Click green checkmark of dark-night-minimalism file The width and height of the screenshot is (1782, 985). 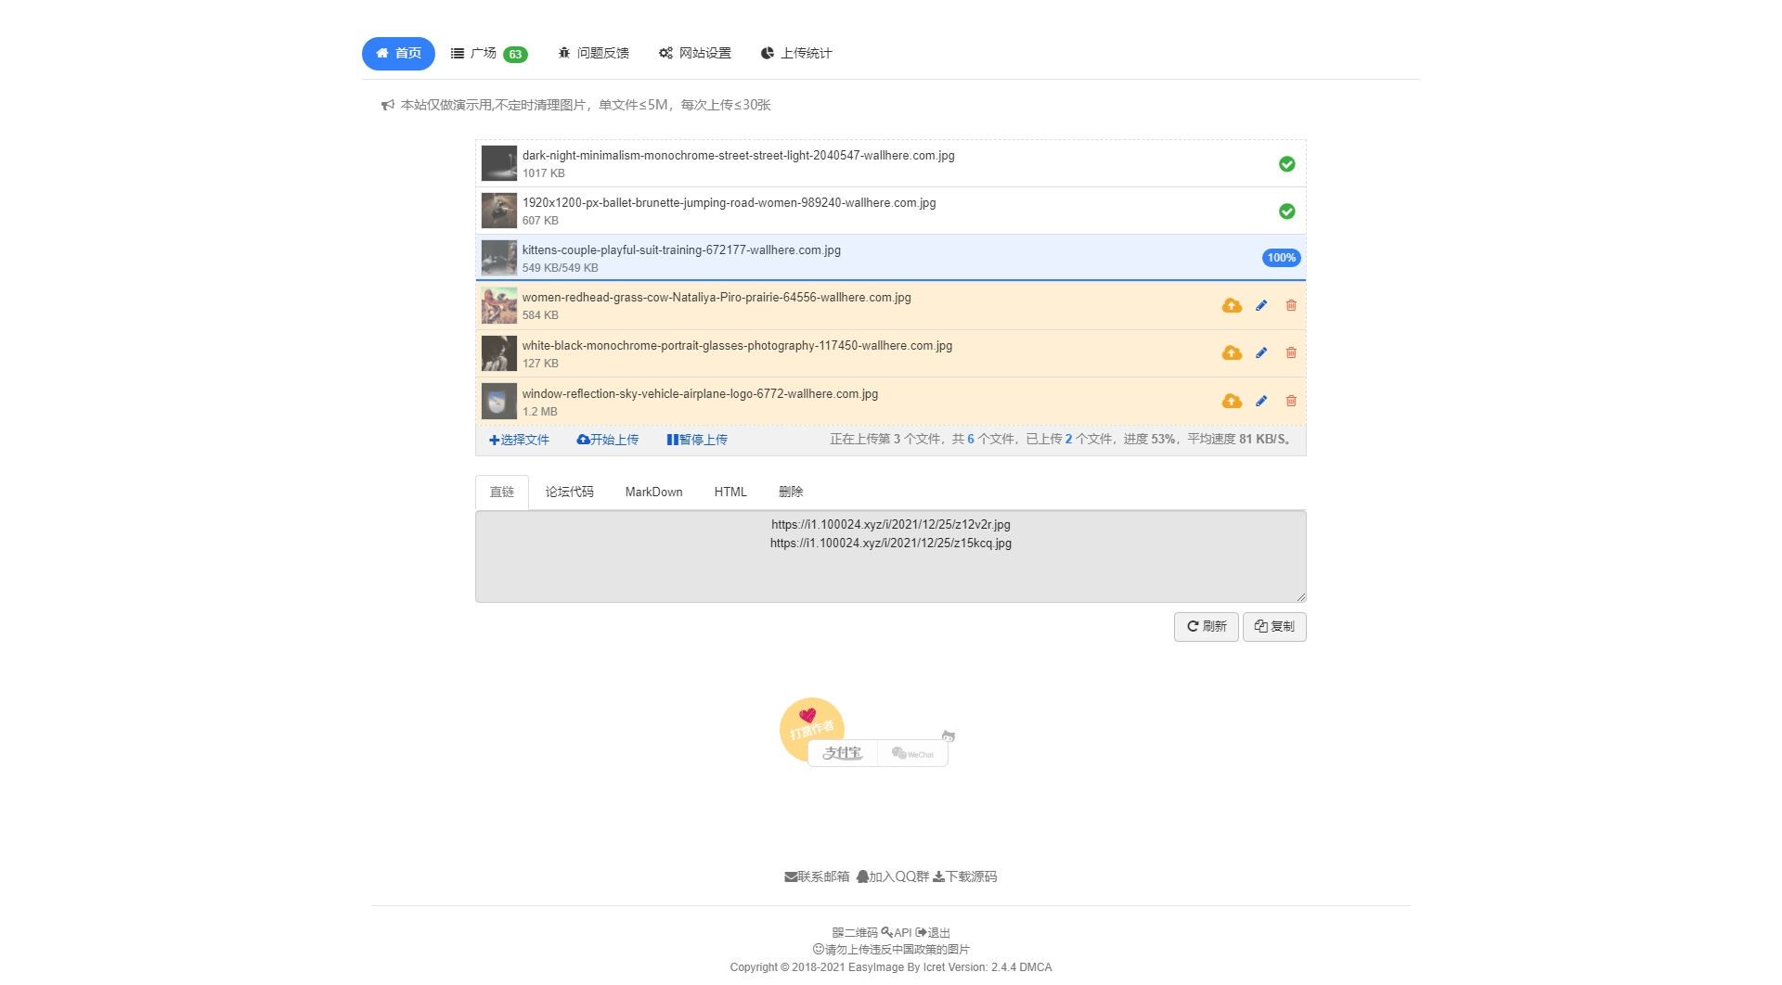[x=1286, y=164]
